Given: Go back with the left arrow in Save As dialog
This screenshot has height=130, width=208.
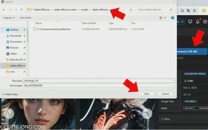Looking at the screenshot, I should [4, 10].
